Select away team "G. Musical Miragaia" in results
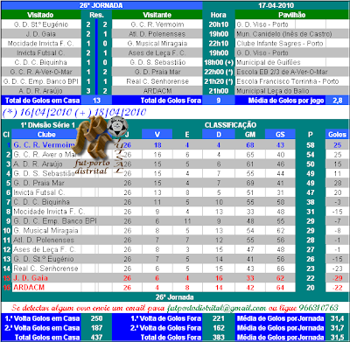The width and height of the screenshot is (350, 342). click(x=157, y=44)
